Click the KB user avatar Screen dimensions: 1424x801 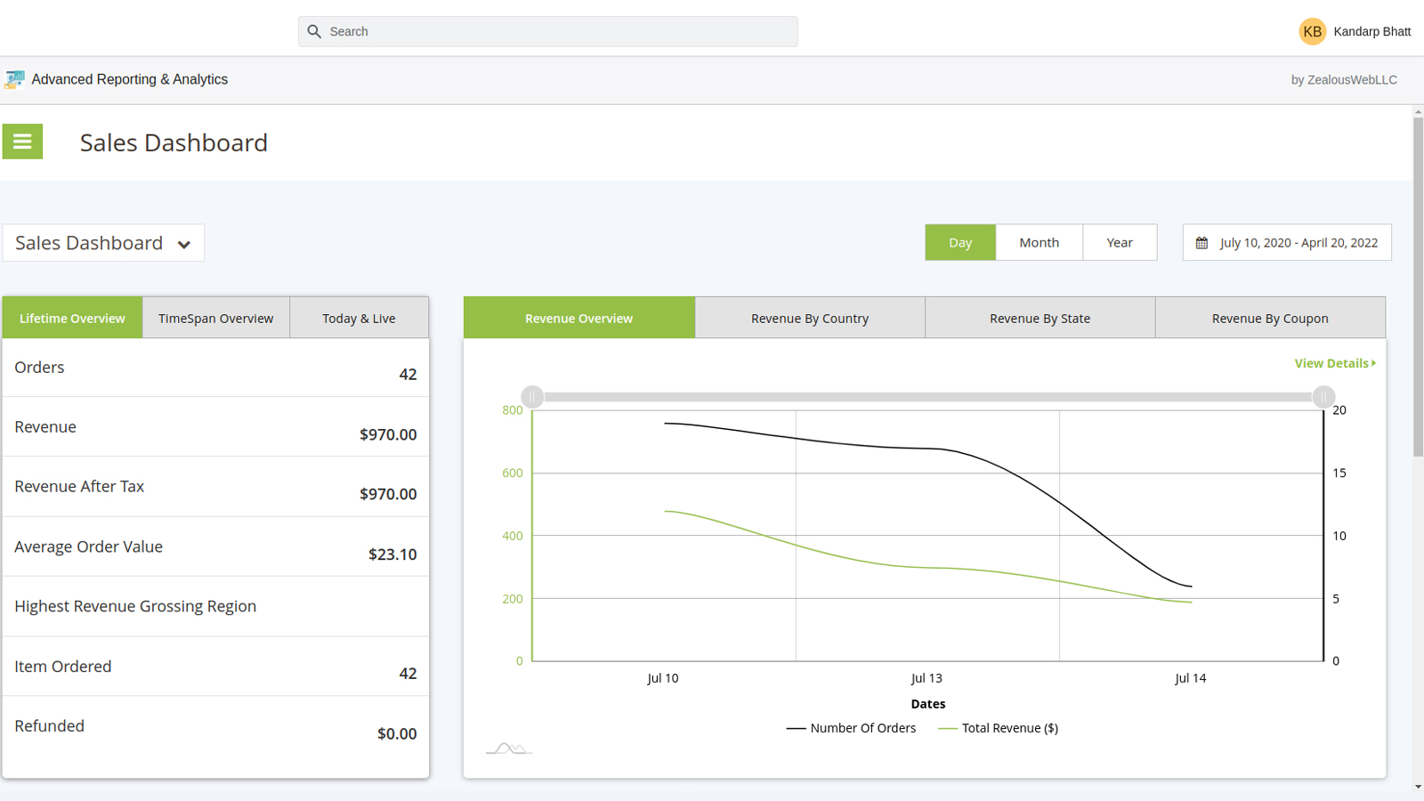coord(1312,31)
